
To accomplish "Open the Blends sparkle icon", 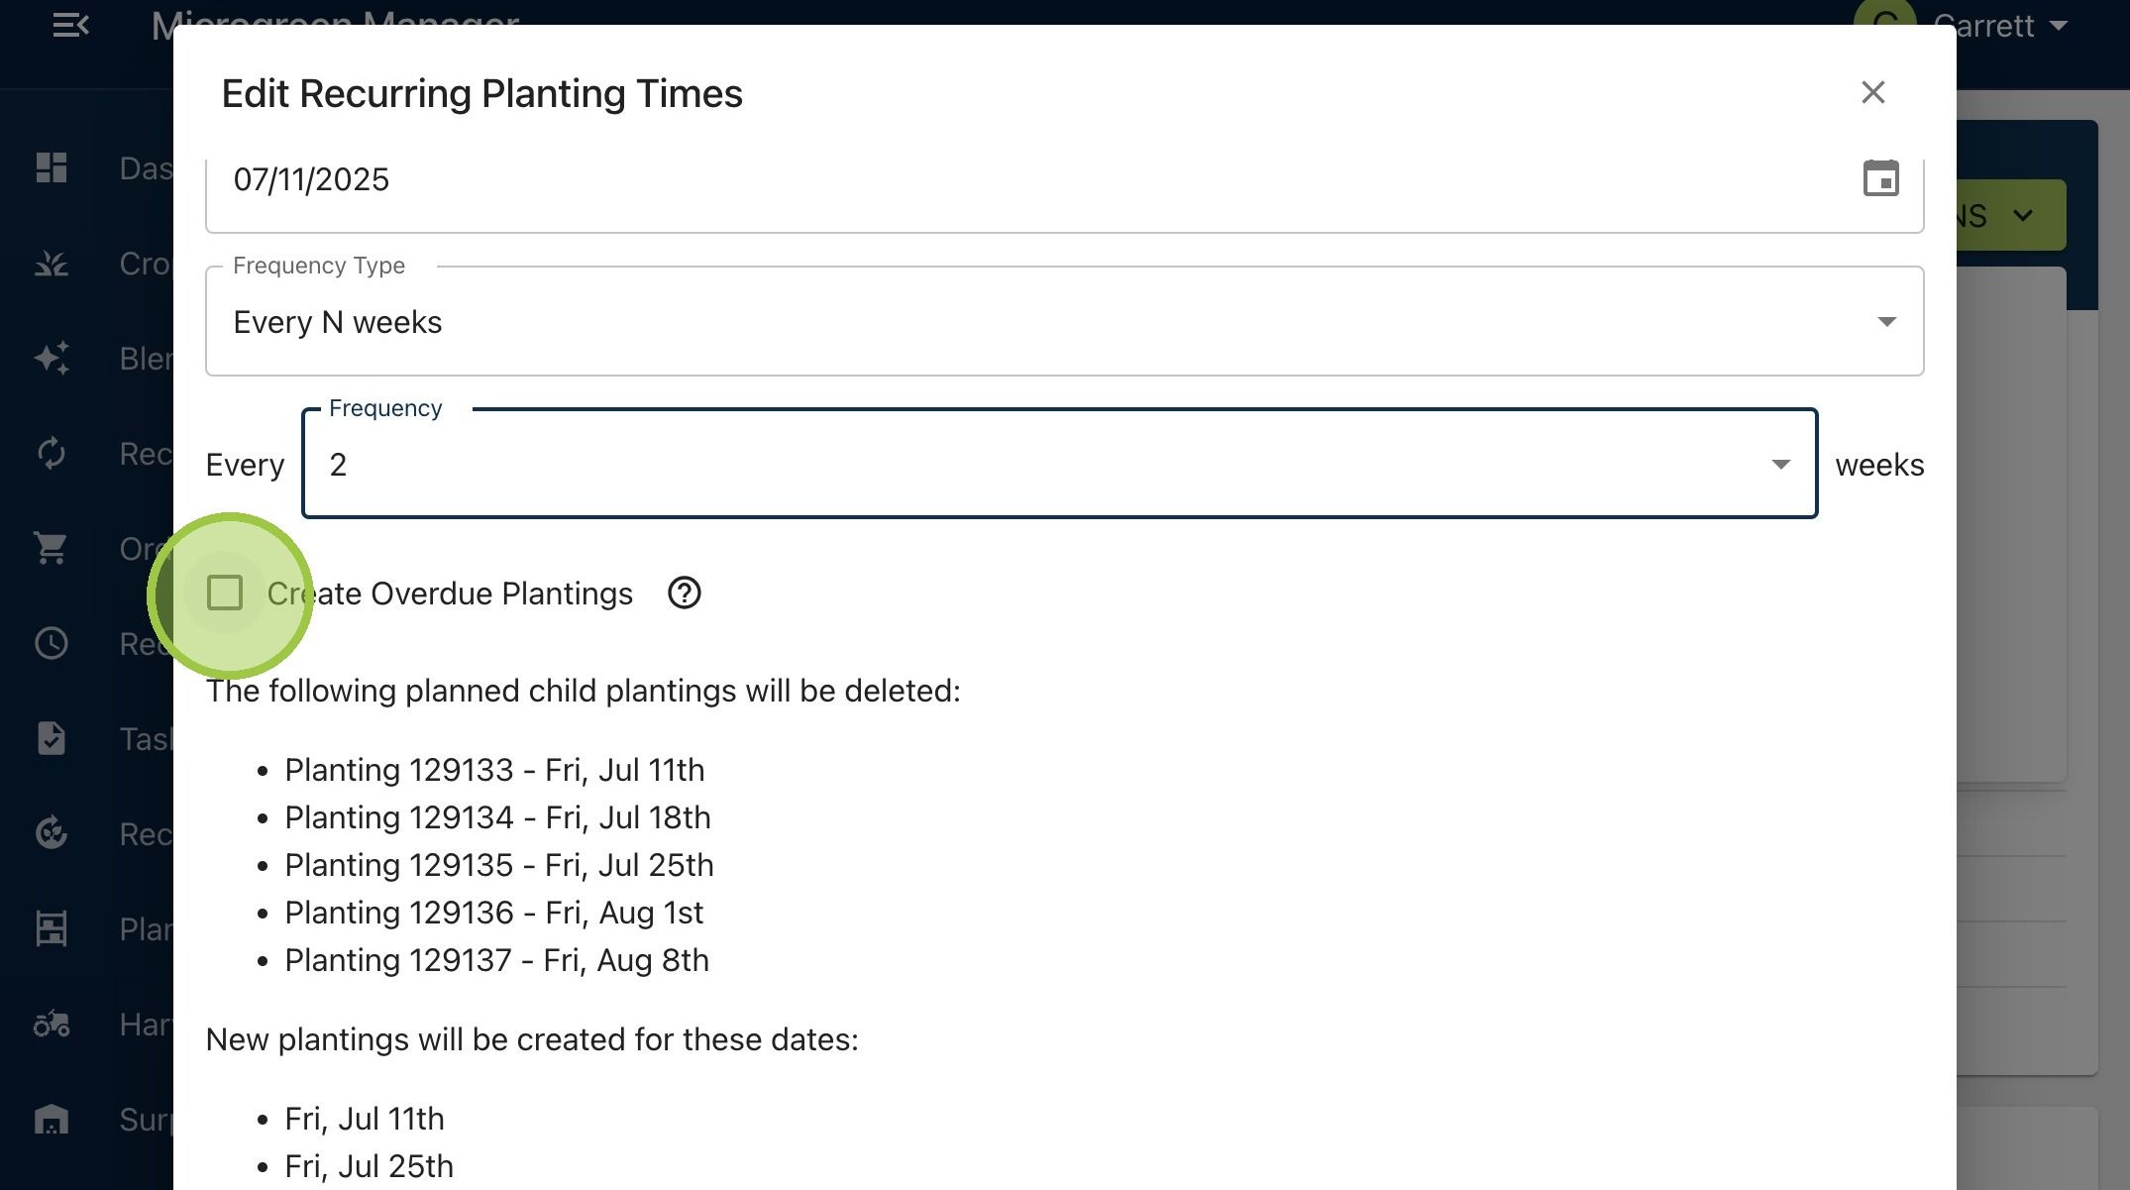I will (51, 358).
